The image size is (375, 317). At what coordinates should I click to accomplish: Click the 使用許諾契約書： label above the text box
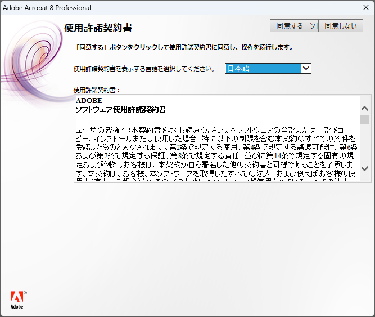pos(97,90)
